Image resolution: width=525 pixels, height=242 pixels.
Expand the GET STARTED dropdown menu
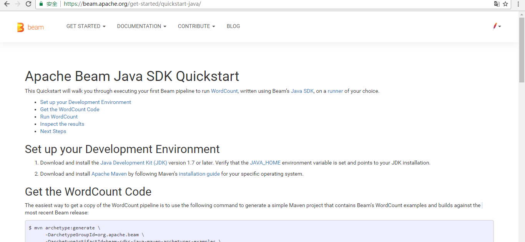click(86, 26)
